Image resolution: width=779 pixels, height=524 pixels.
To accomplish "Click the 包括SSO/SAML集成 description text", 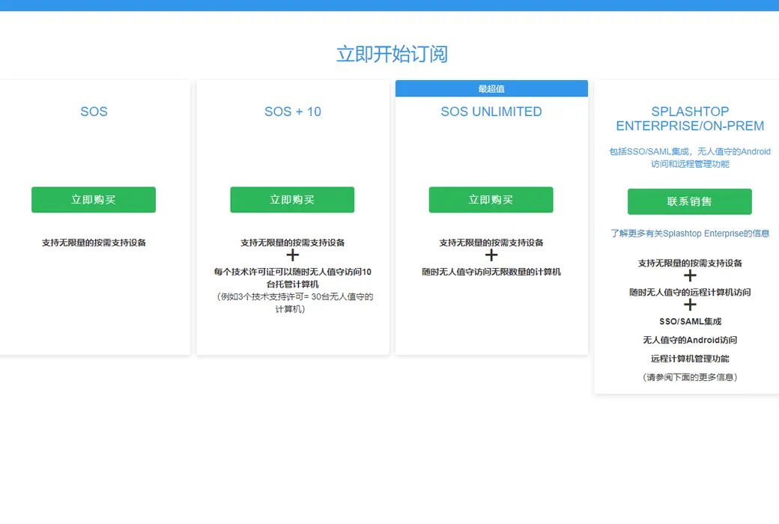I will tap(690, 157).
